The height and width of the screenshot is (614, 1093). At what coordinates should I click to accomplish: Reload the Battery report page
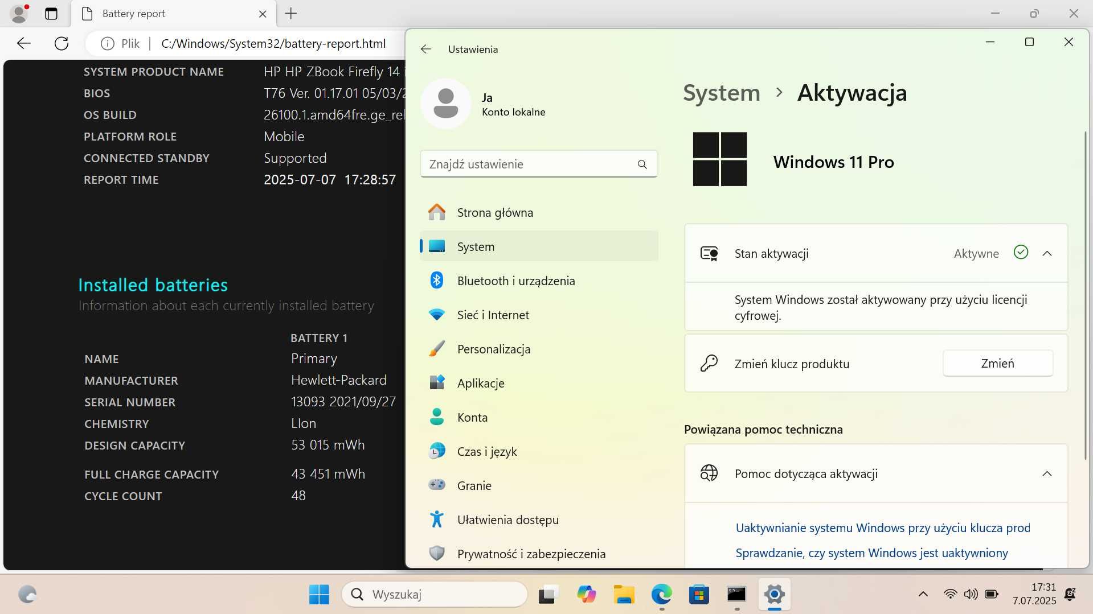(62, 43)
